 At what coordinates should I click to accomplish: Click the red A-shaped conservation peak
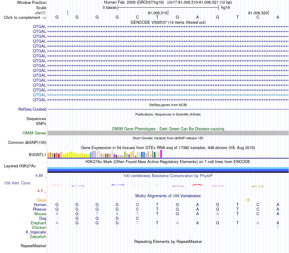[197, 185]
